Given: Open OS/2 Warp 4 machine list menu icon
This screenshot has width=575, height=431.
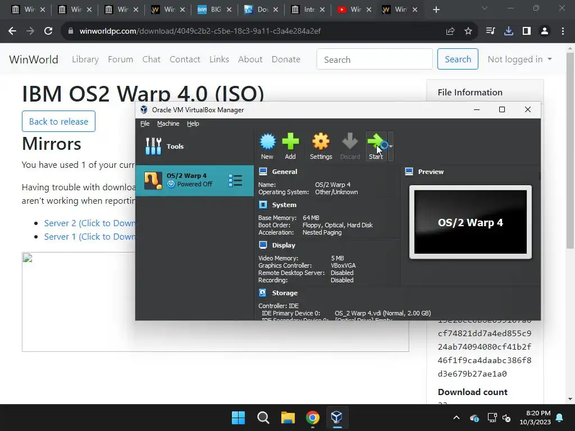Looking at the screenshot, I should click(x=235, y=180).
